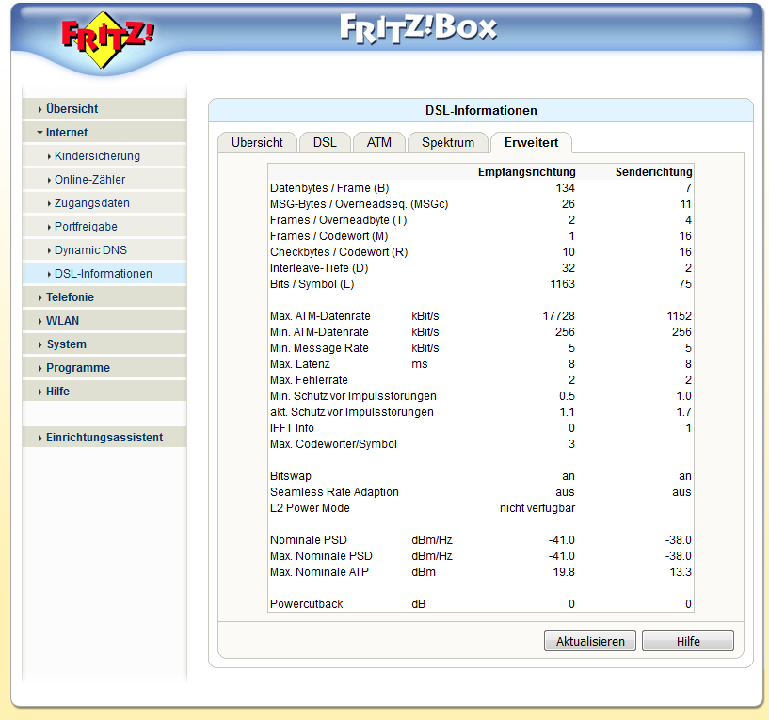The image size is (769, 720).
Task: Expand the Programme section
Action: tap(77, 368)
